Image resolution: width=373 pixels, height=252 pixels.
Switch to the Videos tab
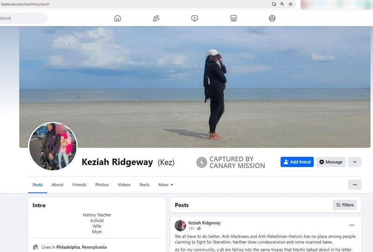[x=124, y=185]
